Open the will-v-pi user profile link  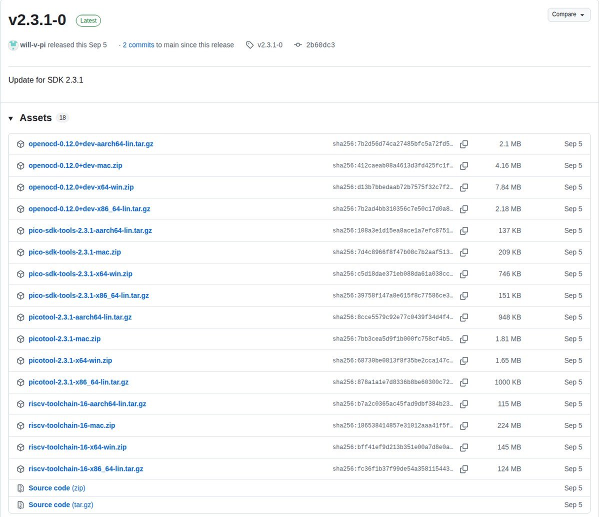[33, 45]
